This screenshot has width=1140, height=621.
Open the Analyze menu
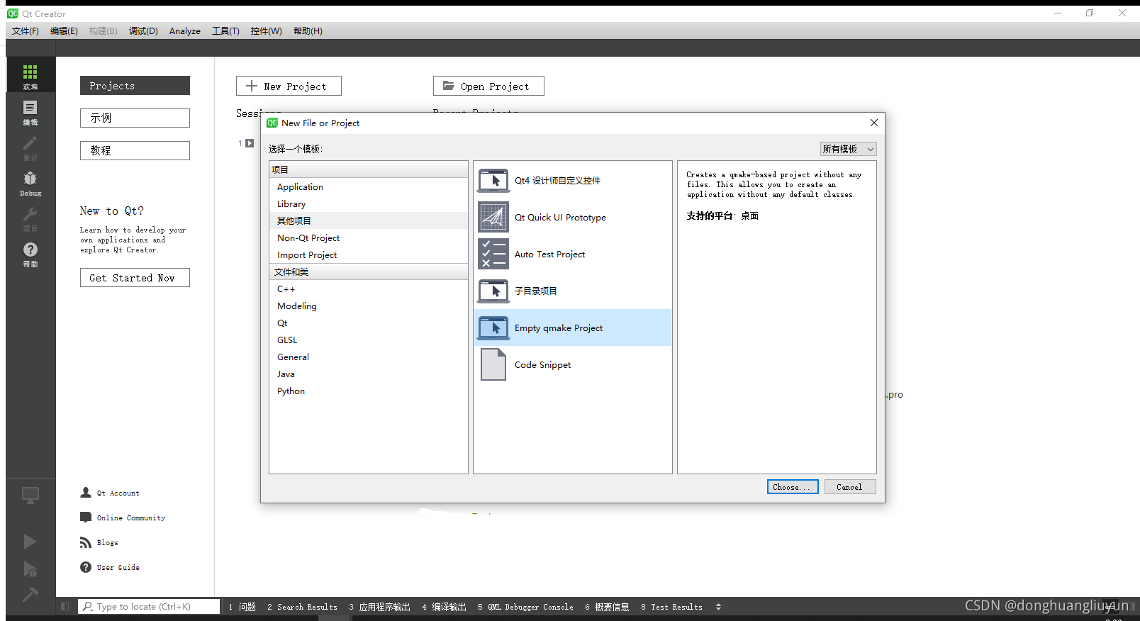pos(185,31)
